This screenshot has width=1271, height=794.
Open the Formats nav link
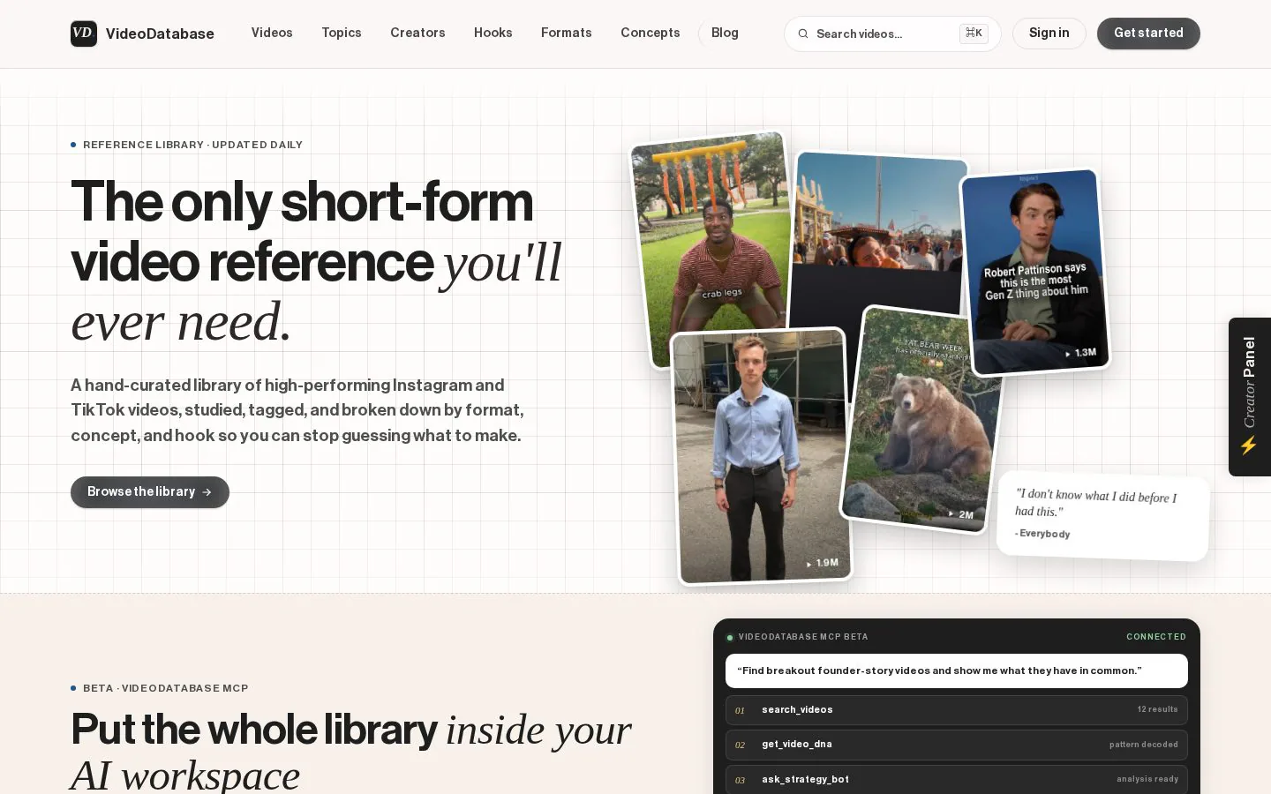click(567, 33)
